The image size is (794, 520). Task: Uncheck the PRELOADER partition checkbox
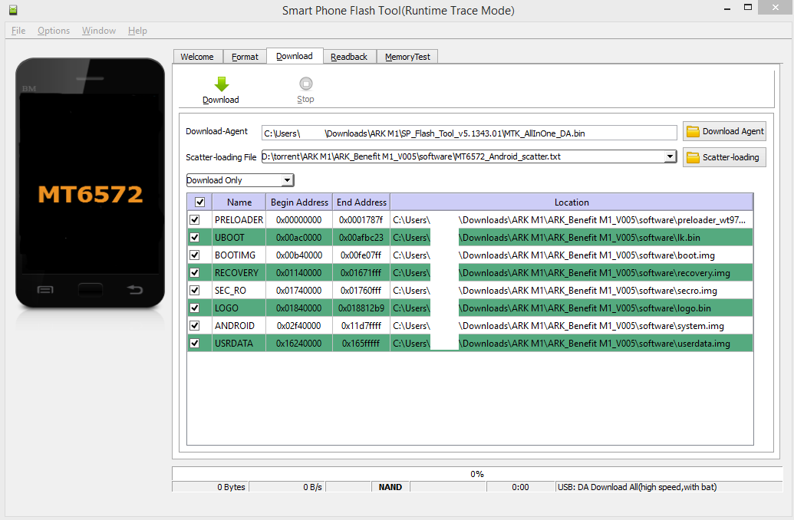[195, 220]
